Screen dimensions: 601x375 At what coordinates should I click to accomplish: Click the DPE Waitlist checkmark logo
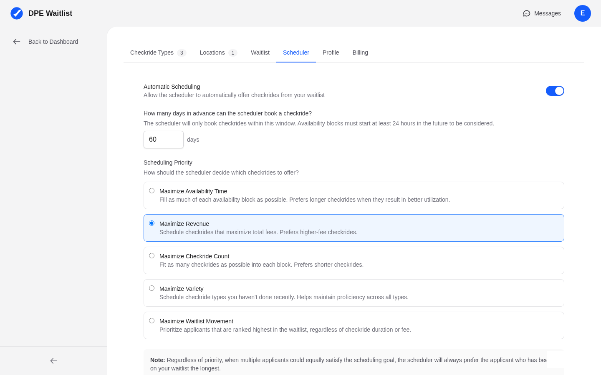click(x=17, y=13)
